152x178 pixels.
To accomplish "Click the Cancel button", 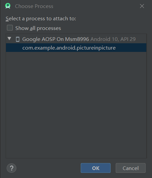I will click(130, 168).
